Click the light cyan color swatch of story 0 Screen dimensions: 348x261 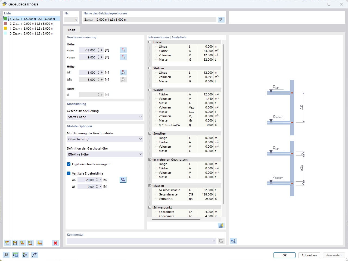[x=5, y=33]
